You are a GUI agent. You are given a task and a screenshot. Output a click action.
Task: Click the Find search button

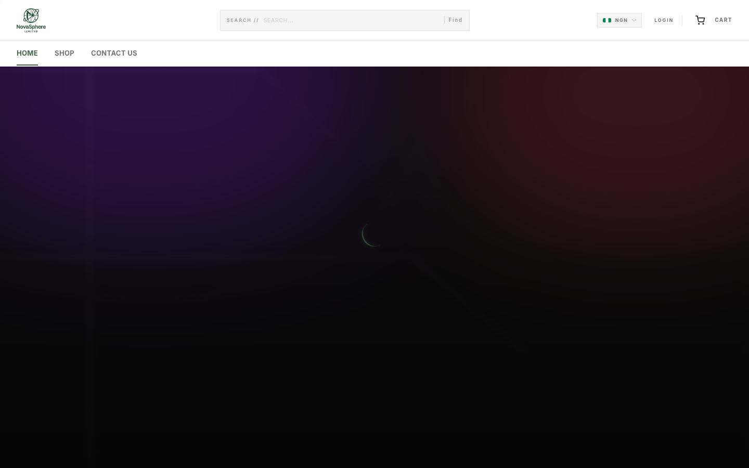(455, 20)
